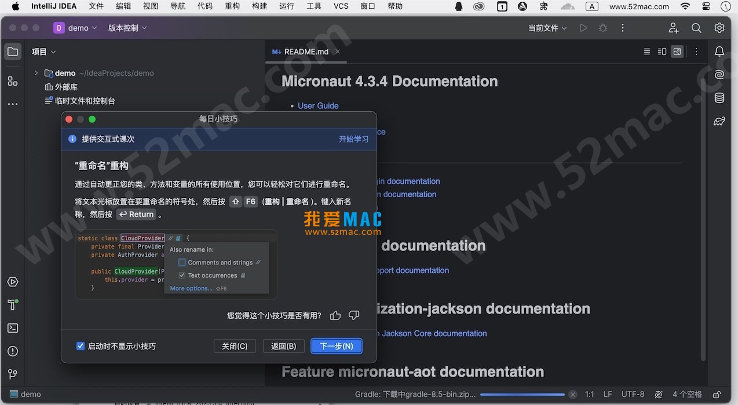Open the 文件 menu
The height and width of the screenshot is (405, 738).
click(96, 6)
